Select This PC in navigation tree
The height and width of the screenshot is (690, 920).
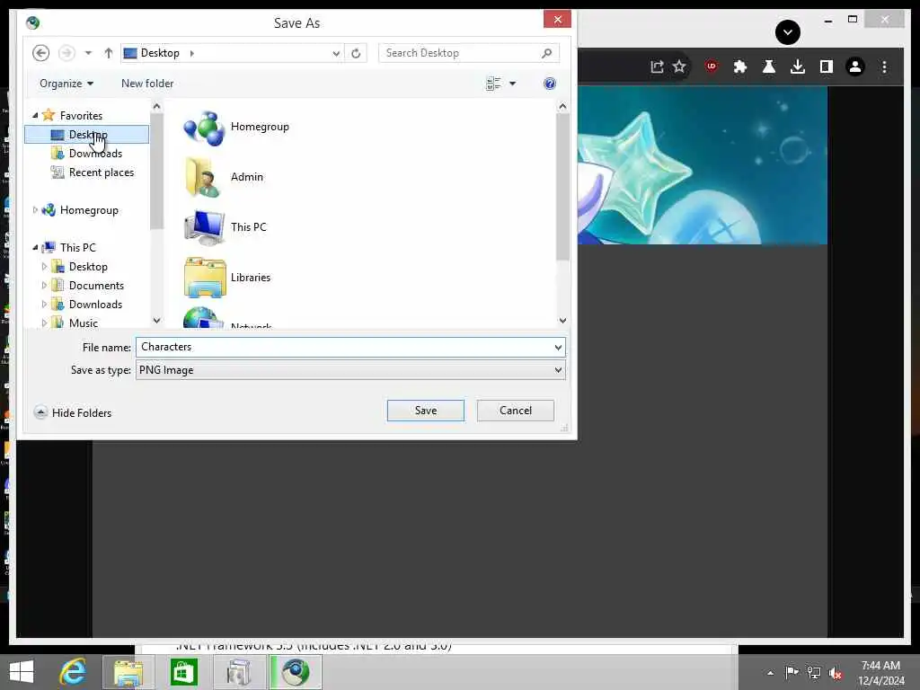pyautogui.click(x=77, y=248)
